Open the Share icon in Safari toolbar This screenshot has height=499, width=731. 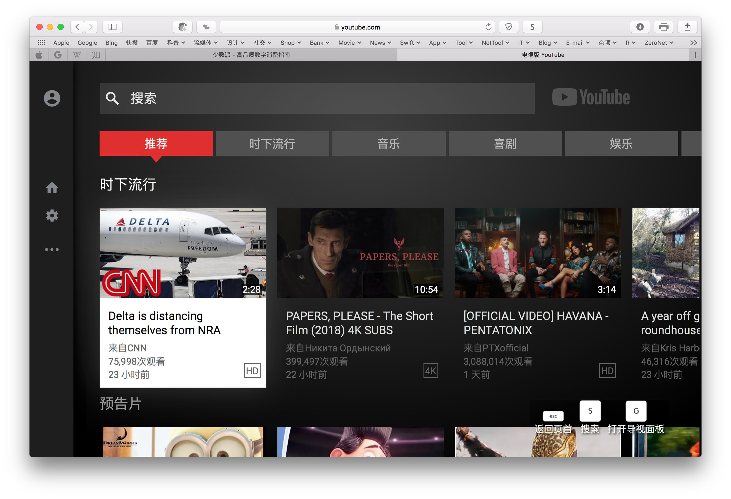687,27
